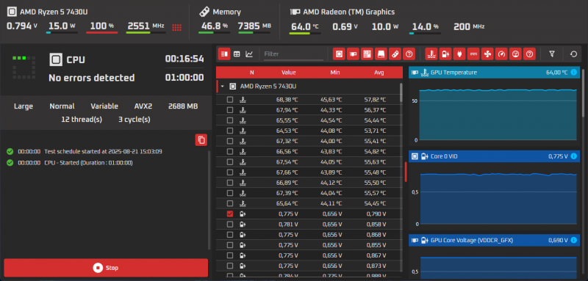Check the 0,781 V voltage row checkbox
Screen dimensions: 588x281
230,224
